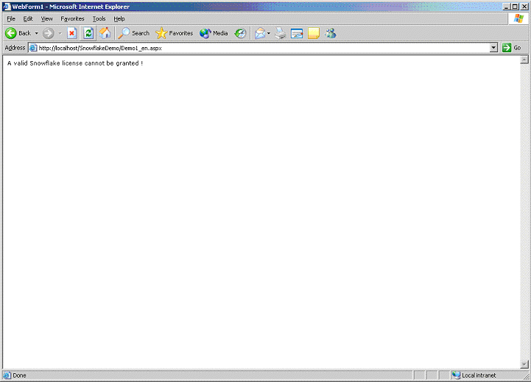531x382 pixels.
Task: Print the page with printer icon
Action: pos(281,33)
